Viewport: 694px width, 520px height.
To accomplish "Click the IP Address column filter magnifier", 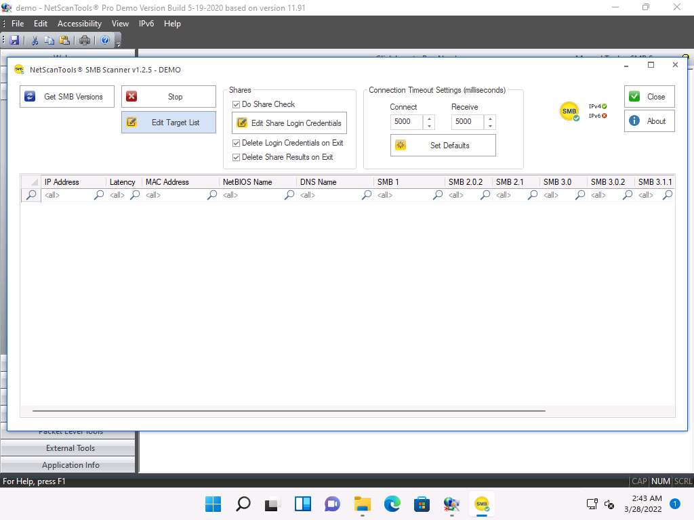I will pos(99,195).
